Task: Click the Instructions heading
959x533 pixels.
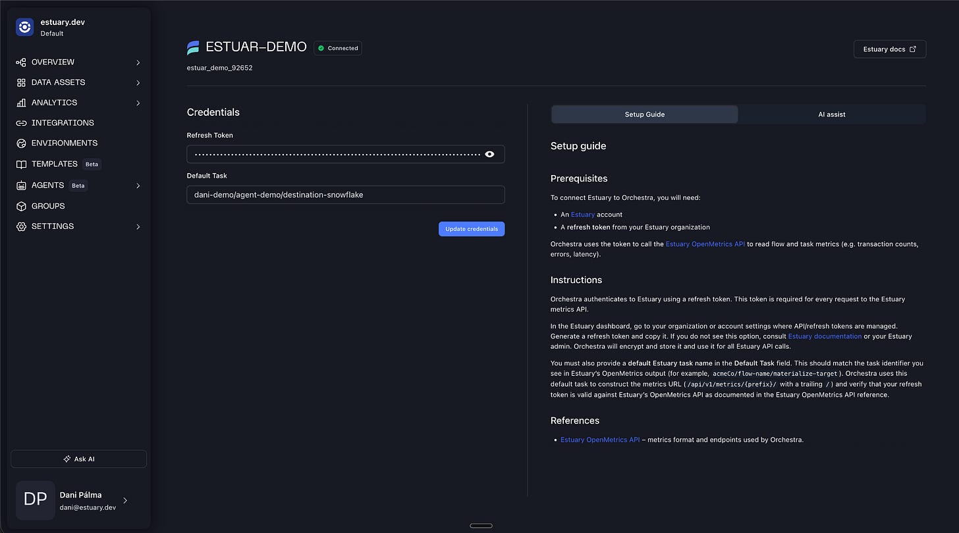Action: [576, 280]
